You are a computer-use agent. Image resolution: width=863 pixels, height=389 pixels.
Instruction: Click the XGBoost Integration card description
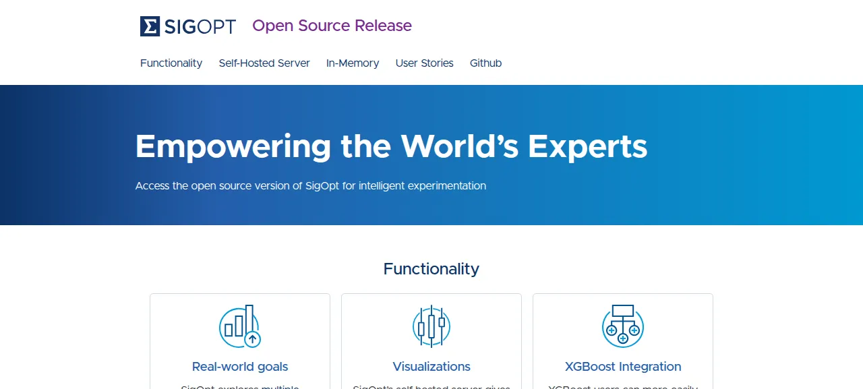623,386
